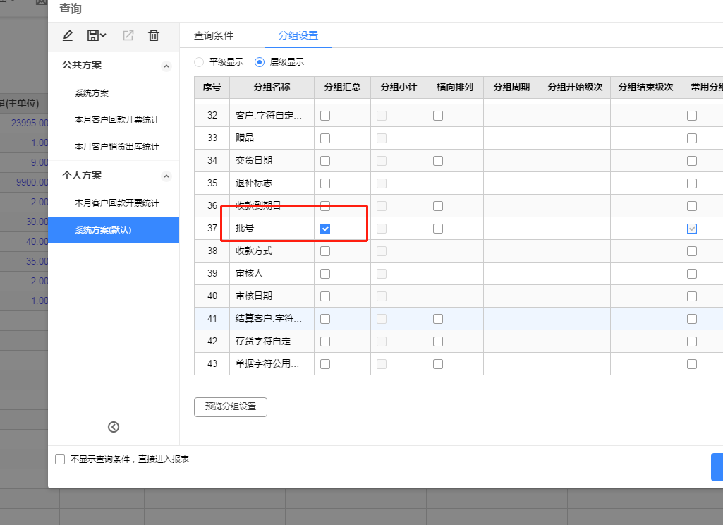Click the 横向排列 column header
Viewport: 723px width, 525px height.
coord(455,87)
